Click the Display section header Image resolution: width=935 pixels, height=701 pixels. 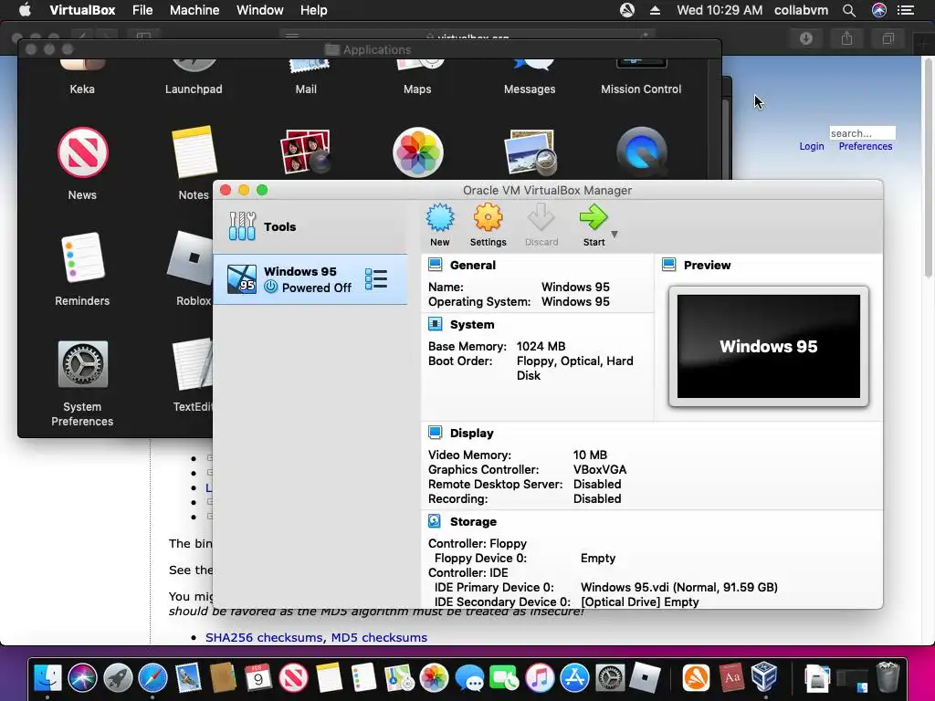click(x=472, y=434)
